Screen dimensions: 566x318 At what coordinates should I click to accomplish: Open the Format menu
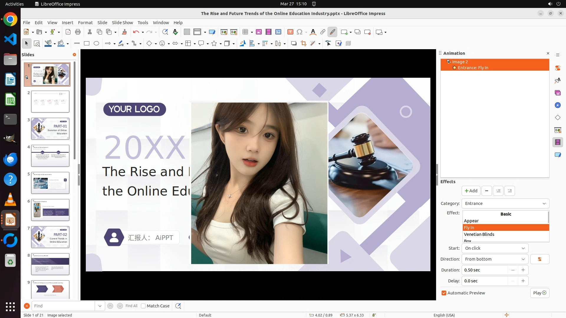point(85,23)
